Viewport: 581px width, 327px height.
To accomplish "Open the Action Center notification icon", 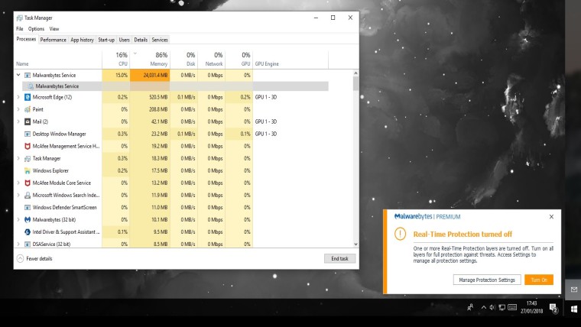I will (553, 308).
